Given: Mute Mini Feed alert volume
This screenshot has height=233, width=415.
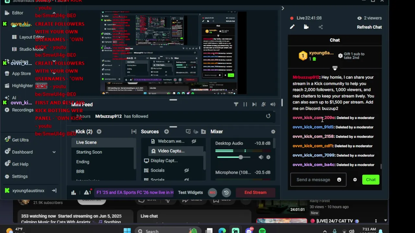Looking at the screenshot, I should (x=273, y=104).
